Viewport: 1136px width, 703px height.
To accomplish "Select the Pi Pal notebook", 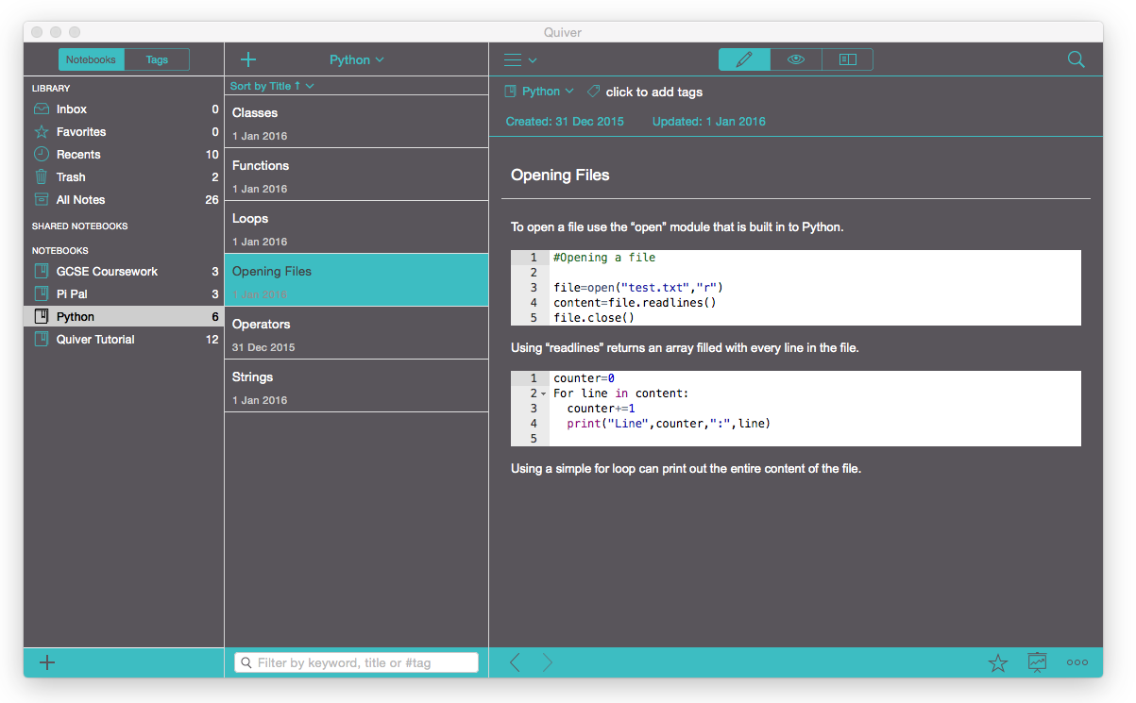I will (124, 294).
